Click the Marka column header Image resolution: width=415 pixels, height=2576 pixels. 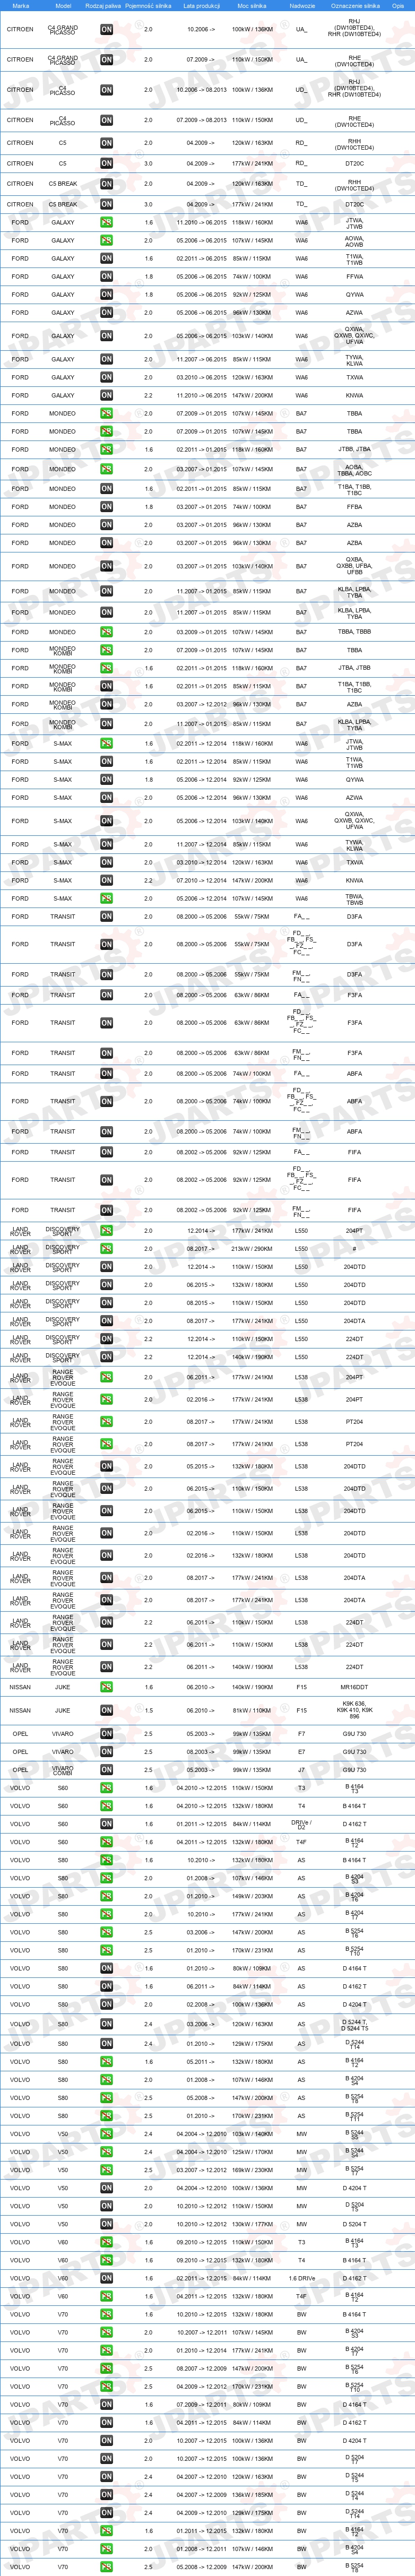(20, 6)
